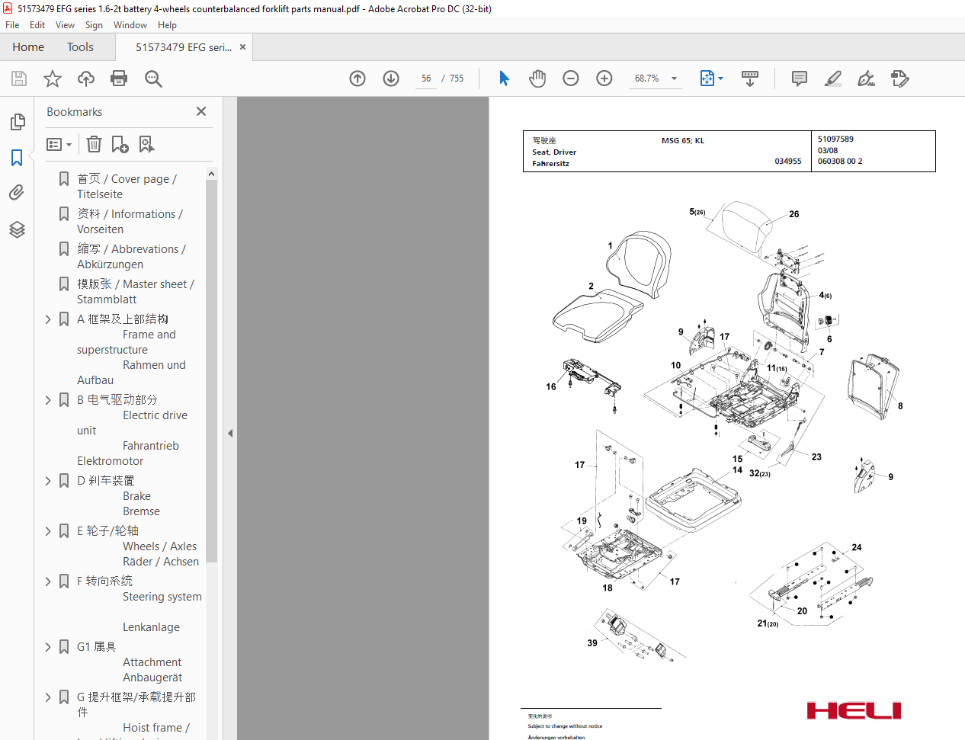Image resolution: width=965 pixels, height=740 pixels.
Task: Open the File menu
Action: click(12, 25)
